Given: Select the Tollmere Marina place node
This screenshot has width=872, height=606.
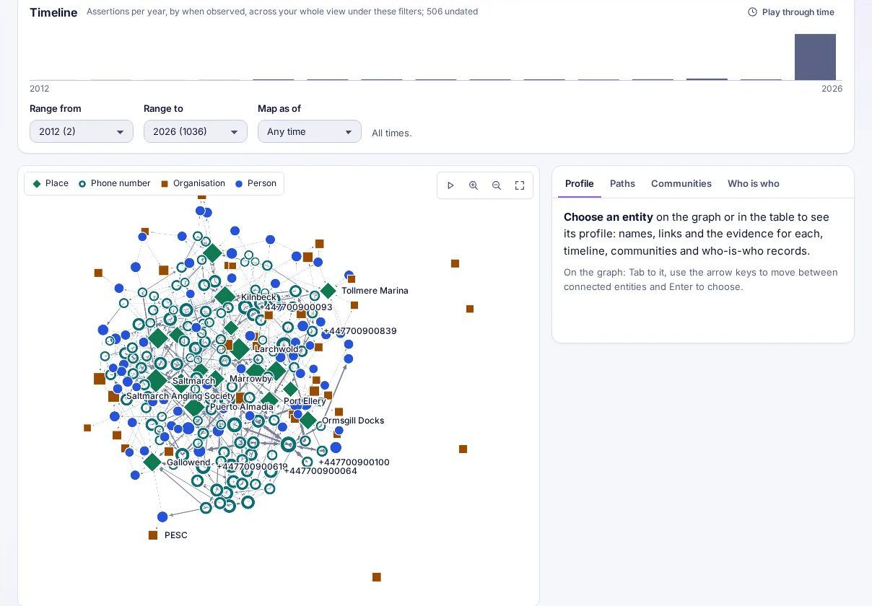Looking at the screenshot, I should click(328, 291).
